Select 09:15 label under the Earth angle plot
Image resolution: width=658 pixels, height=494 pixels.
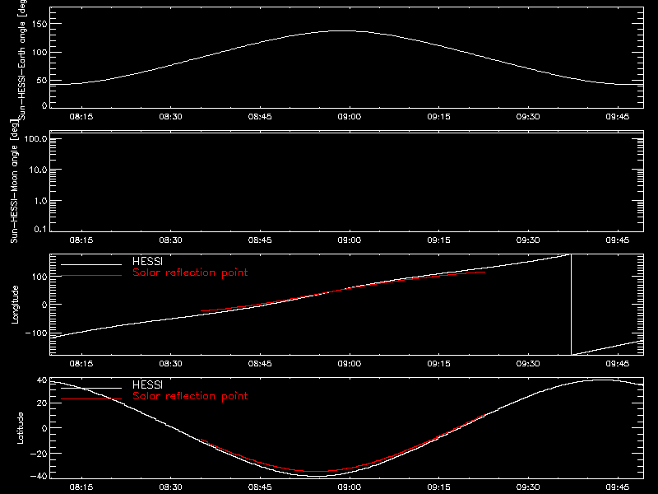click(438, 117)
